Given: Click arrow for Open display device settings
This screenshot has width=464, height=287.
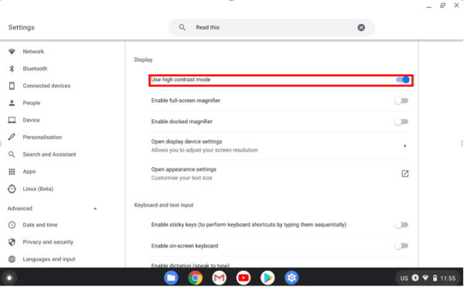Looking at the screenshot, I should 404,146.
